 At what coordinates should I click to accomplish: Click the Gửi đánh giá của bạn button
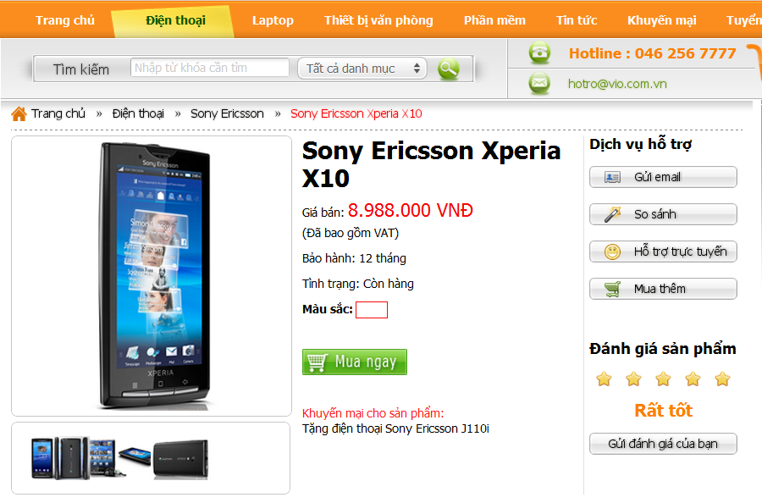663,444
